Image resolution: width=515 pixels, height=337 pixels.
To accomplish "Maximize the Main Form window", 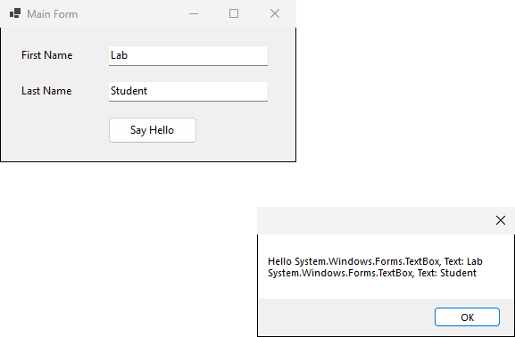I will pos(234,13).
